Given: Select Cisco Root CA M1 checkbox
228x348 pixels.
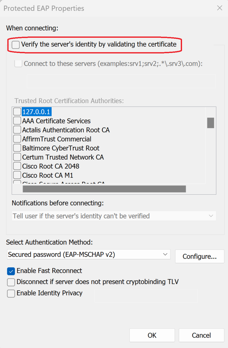Looking at the screenshot, I should coord(17,175).
